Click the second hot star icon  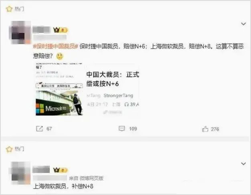[9, 149]
